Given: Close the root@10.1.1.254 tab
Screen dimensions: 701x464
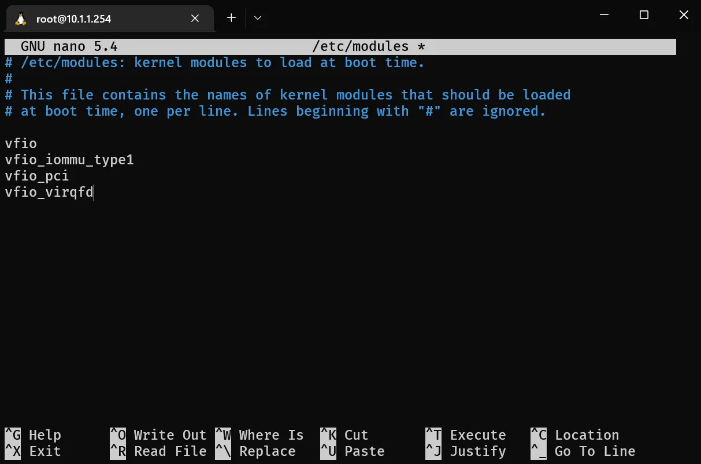Looking at the screenshot, I should click(x=195, y=19).
